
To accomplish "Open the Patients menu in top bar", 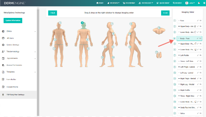I will (x=113, y=3).
